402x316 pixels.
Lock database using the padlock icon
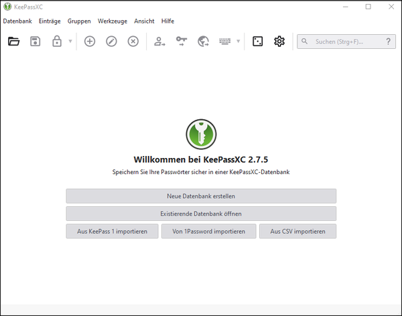tap(57, 42)
